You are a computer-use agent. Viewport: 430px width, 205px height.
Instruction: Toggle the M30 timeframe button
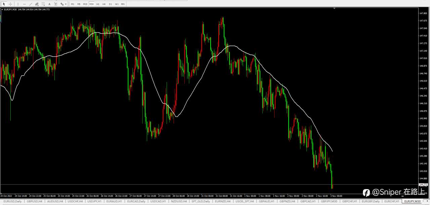[91, 4]
